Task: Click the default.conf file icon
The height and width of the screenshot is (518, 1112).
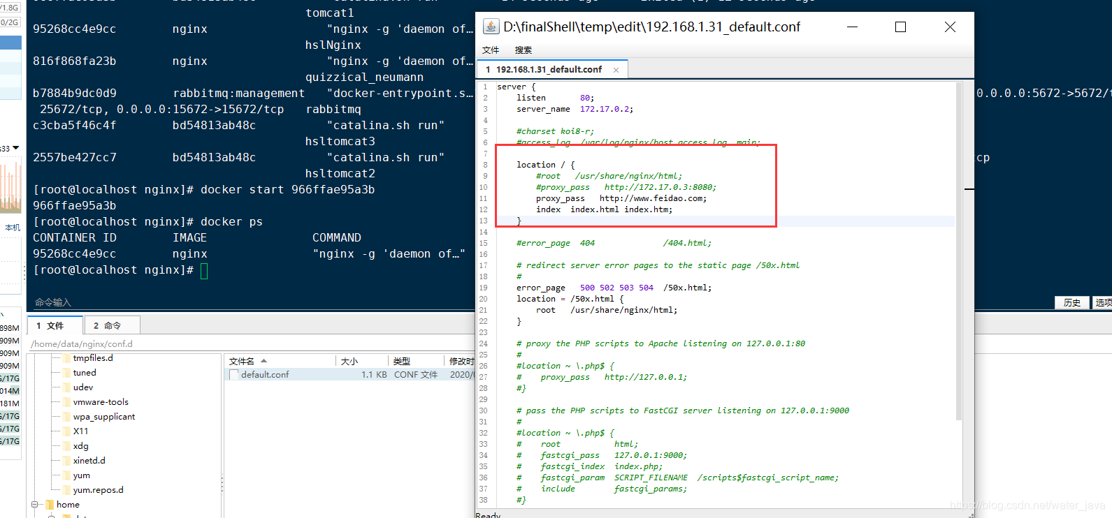Action: coord(234,375)
